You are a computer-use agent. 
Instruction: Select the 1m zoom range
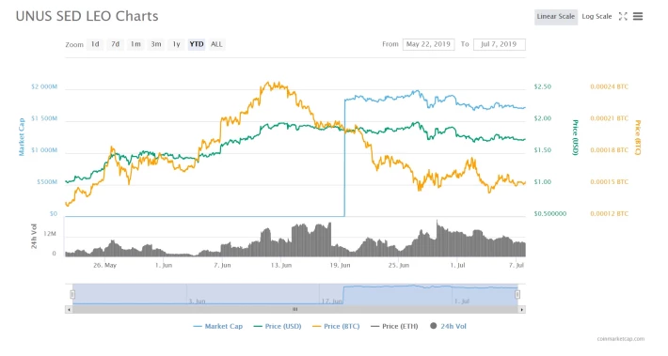tap(135, 44)
